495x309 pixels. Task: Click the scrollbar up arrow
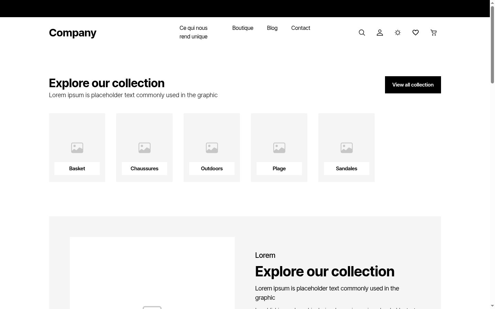click(x=492, y=3)
